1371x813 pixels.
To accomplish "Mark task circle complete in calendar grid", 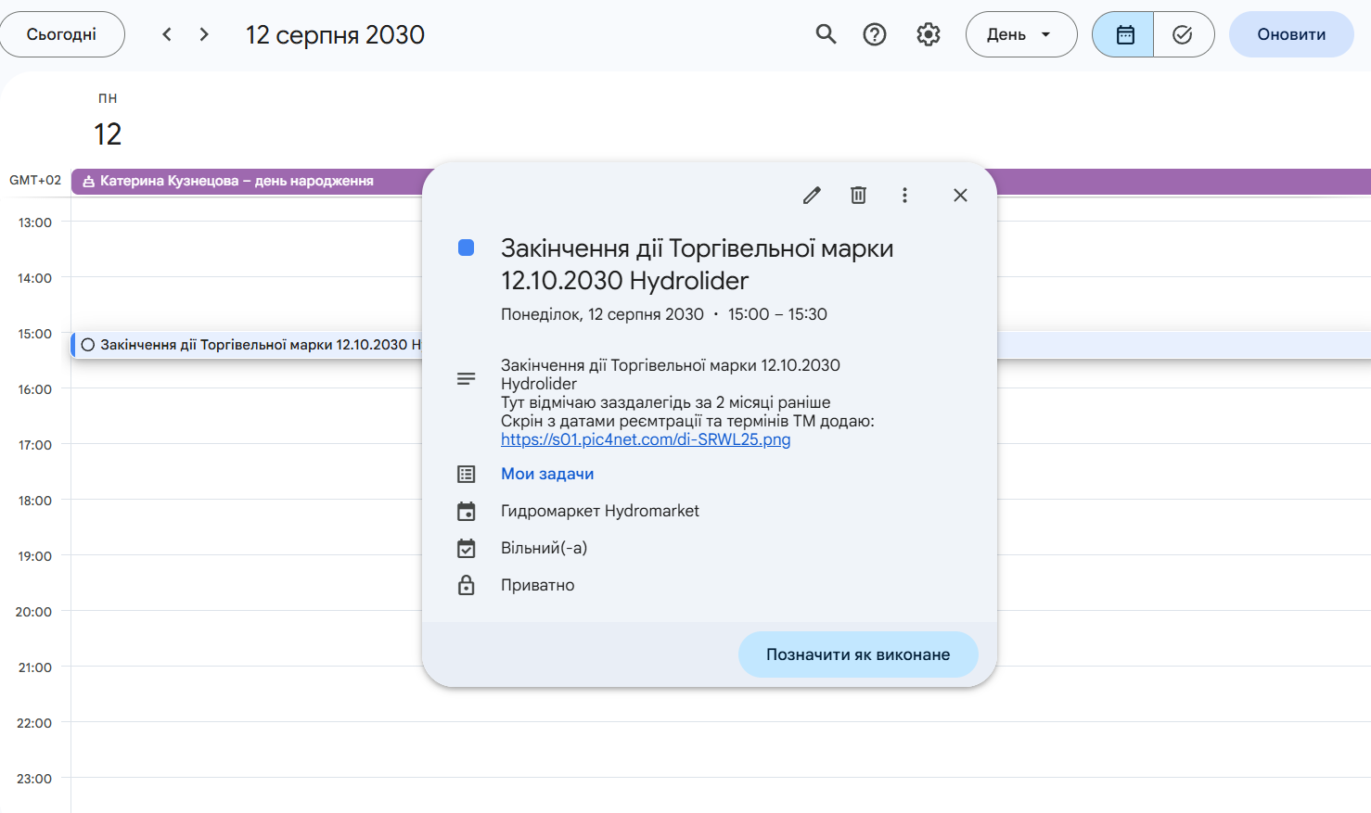I will click(x=88, y=345).
